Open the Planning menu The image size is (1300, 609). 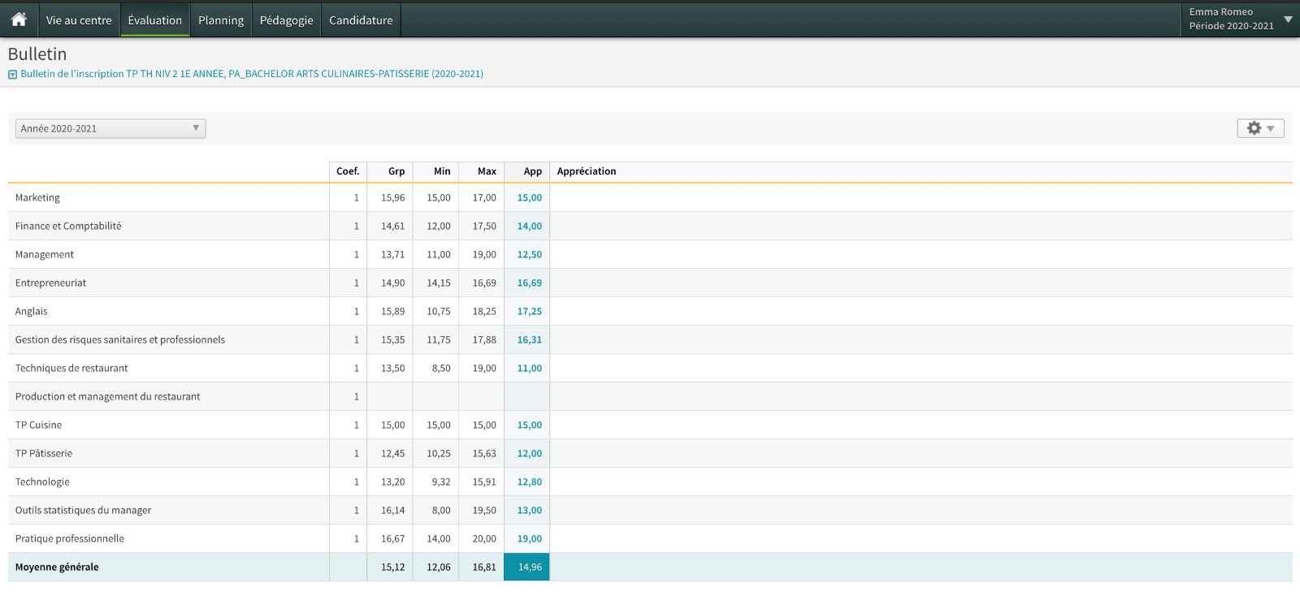[x=221, y=20]
